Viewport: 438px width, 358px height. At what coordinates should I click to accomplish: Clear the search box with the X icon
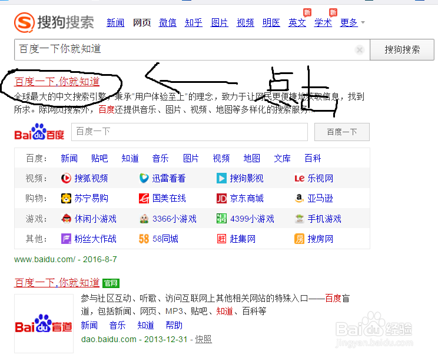(360, 50)
